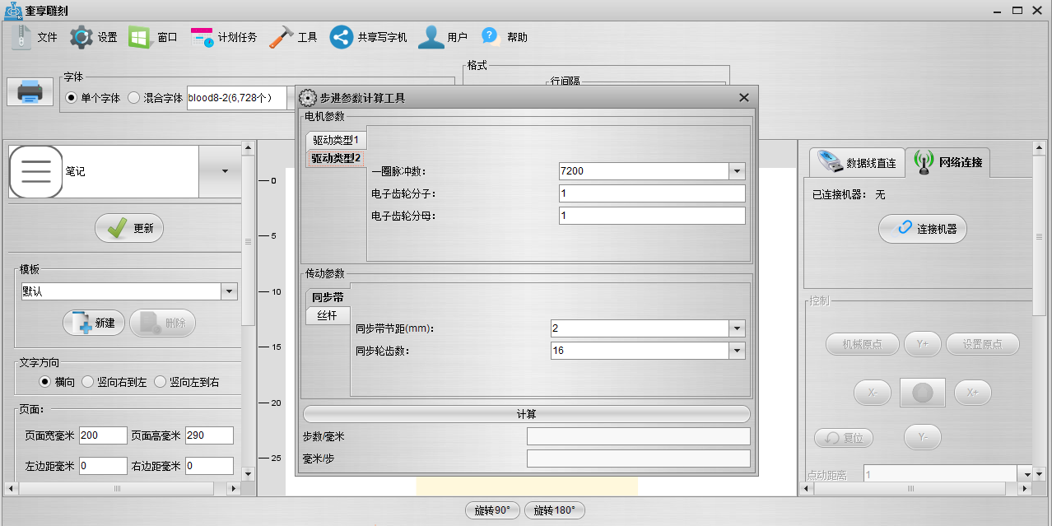Open the 文件 file toolbar icon
This screenshot has height=526, width=1052.
click(x=22, y=37)
